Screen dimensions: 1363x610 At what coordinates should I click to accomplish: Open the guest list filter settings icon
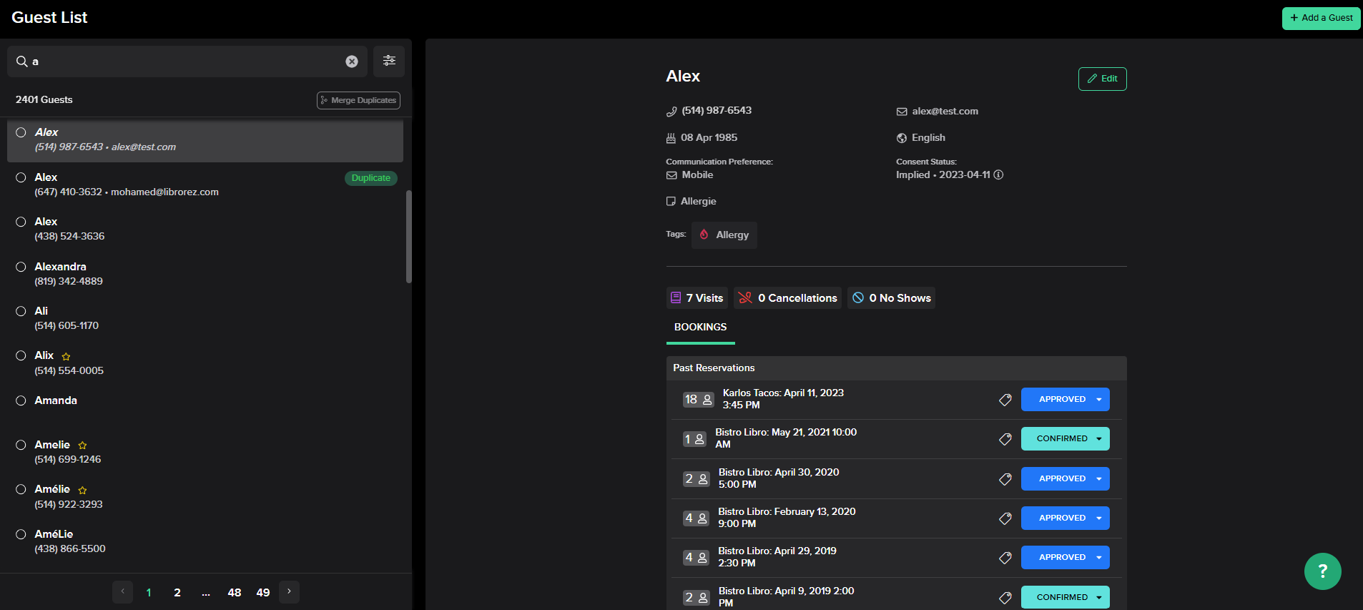click(x=388, y=62)
